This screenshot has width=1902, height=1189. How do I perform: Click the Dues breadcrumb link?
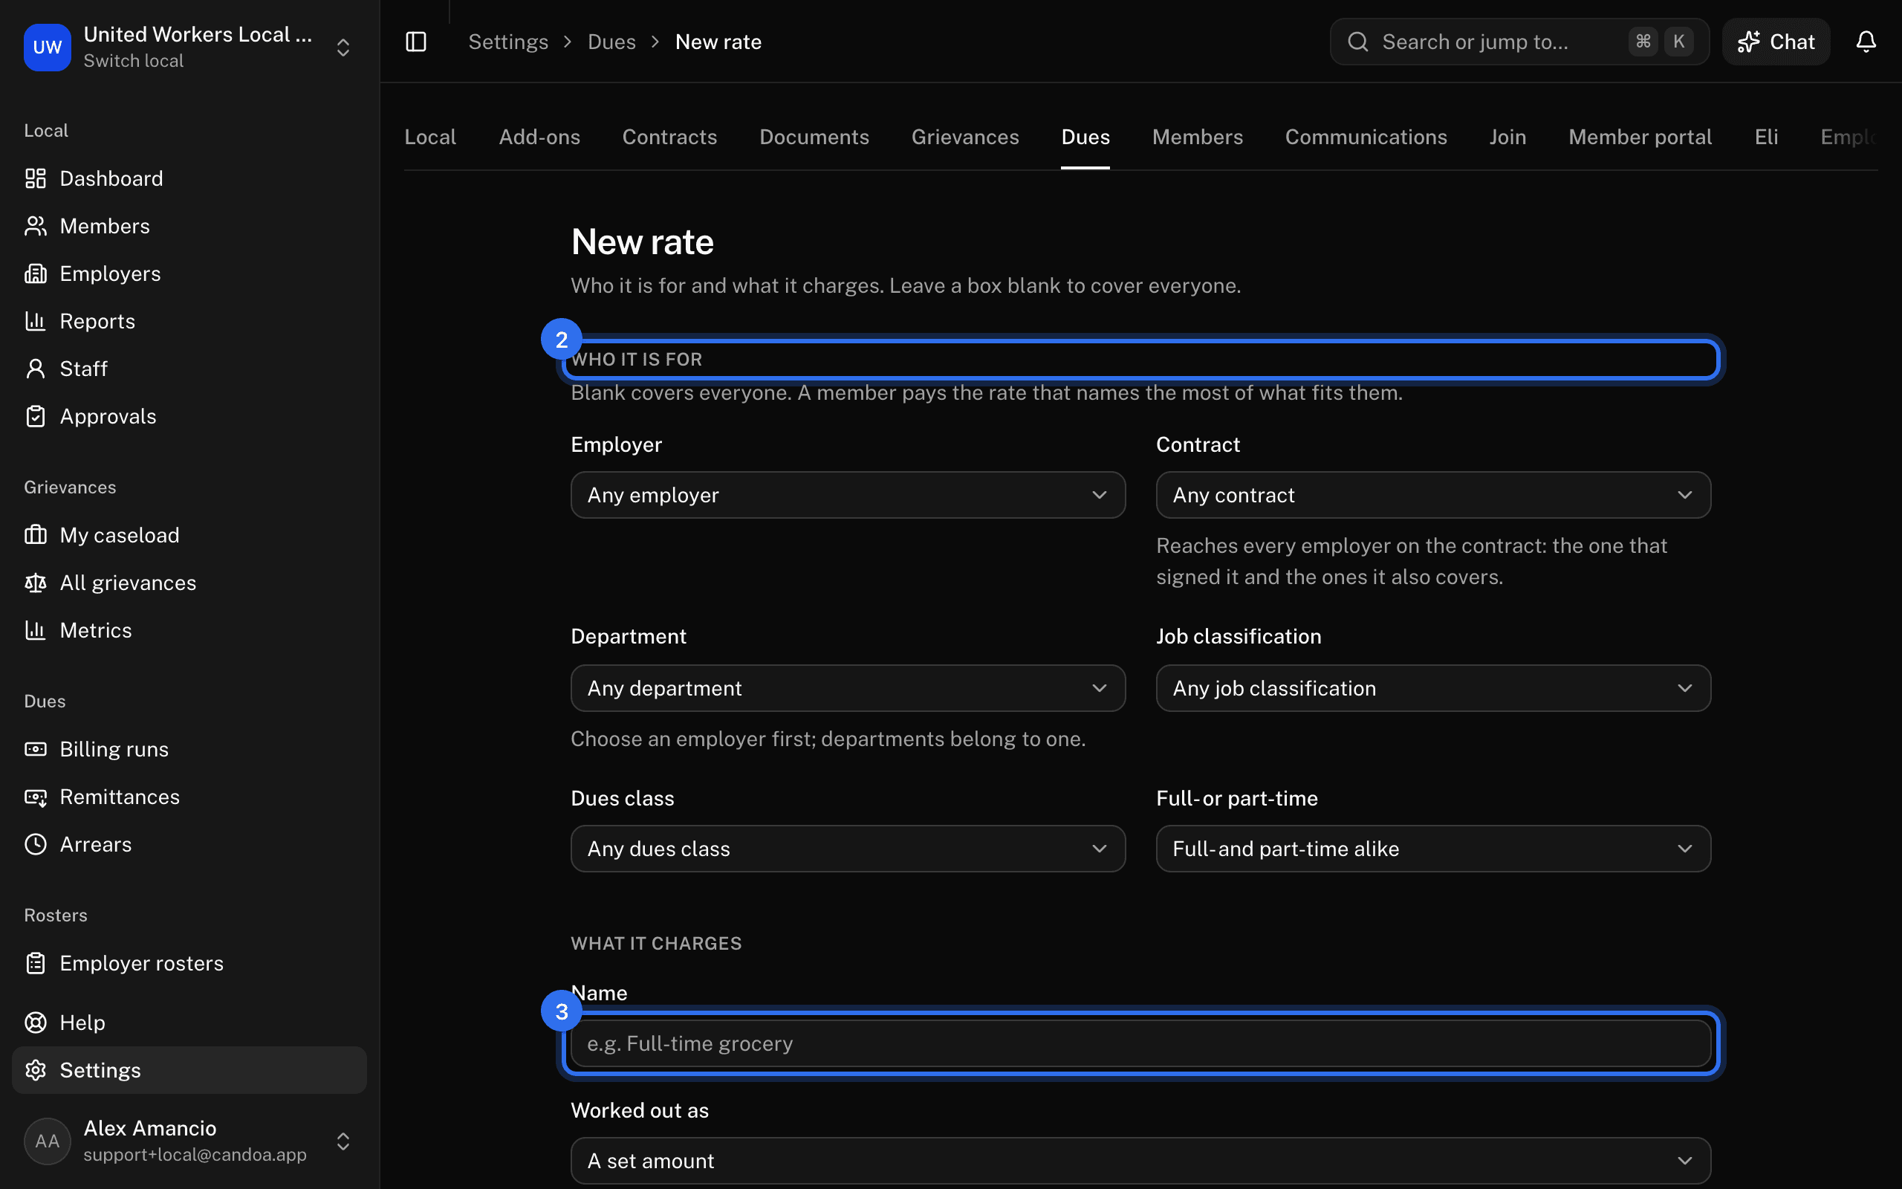tap(611, 42)
